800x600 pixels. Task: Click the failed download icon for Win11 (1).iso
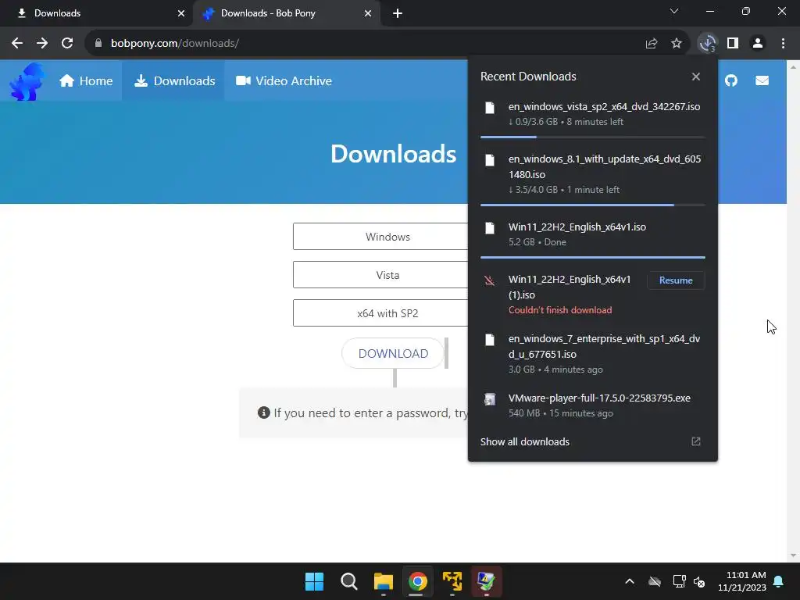click(489, 280)
